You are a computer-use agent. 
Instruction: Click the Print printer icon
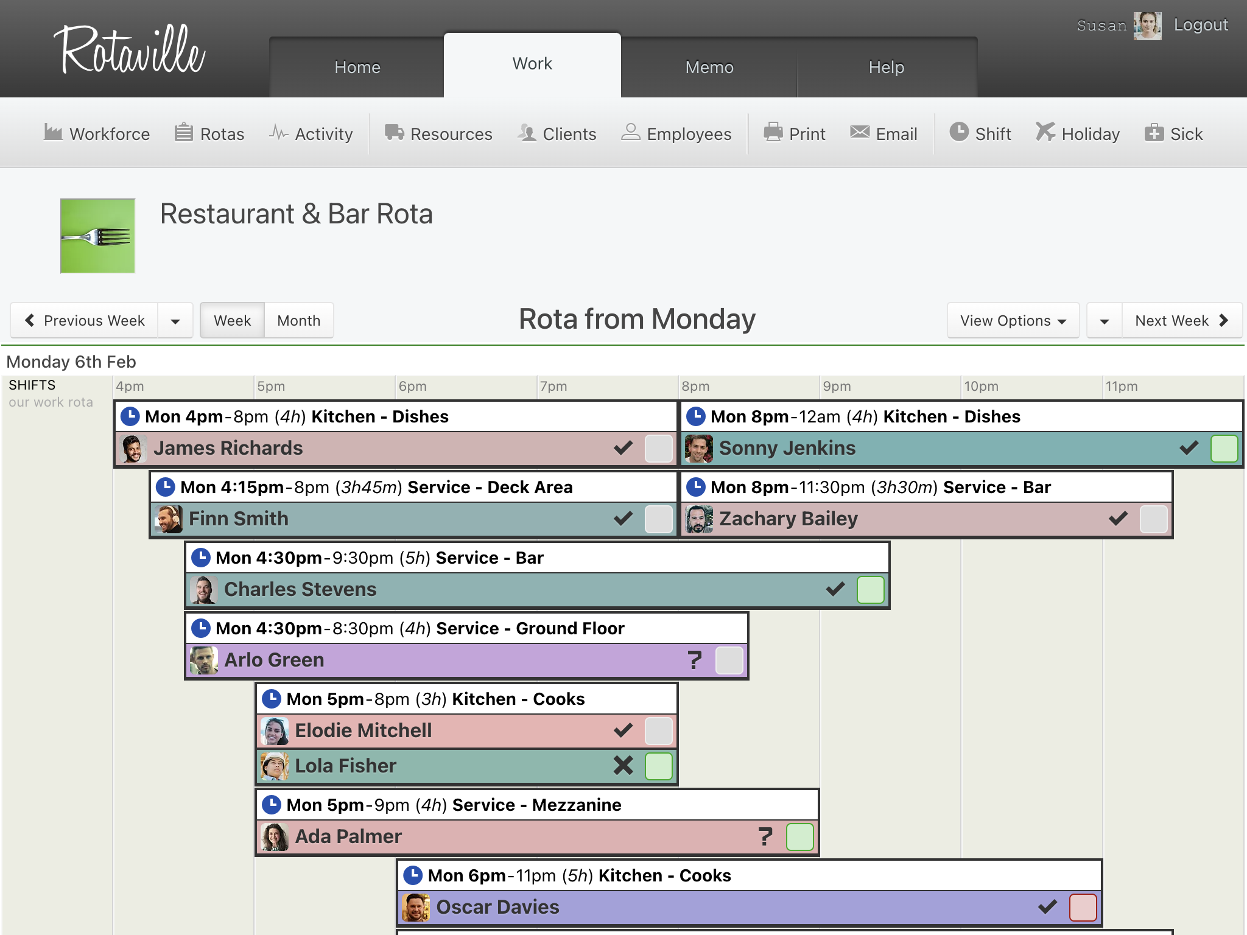(773, 132)
